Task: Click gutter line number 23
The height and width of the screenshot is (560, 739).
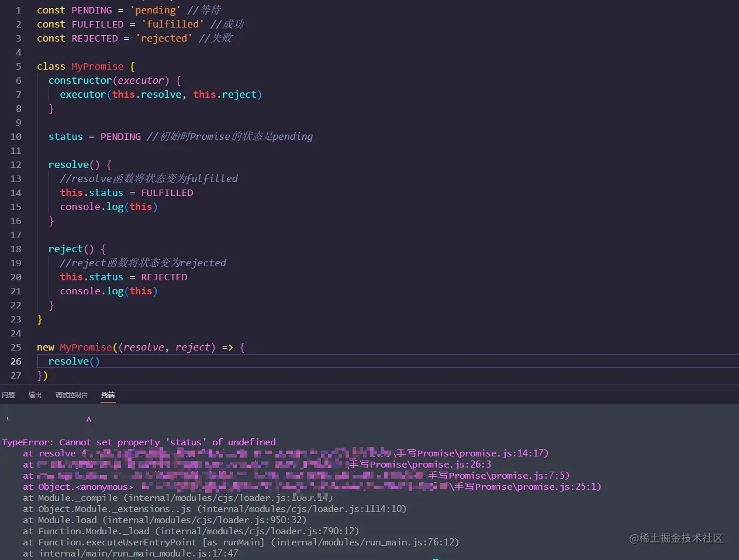Action: 16,319
